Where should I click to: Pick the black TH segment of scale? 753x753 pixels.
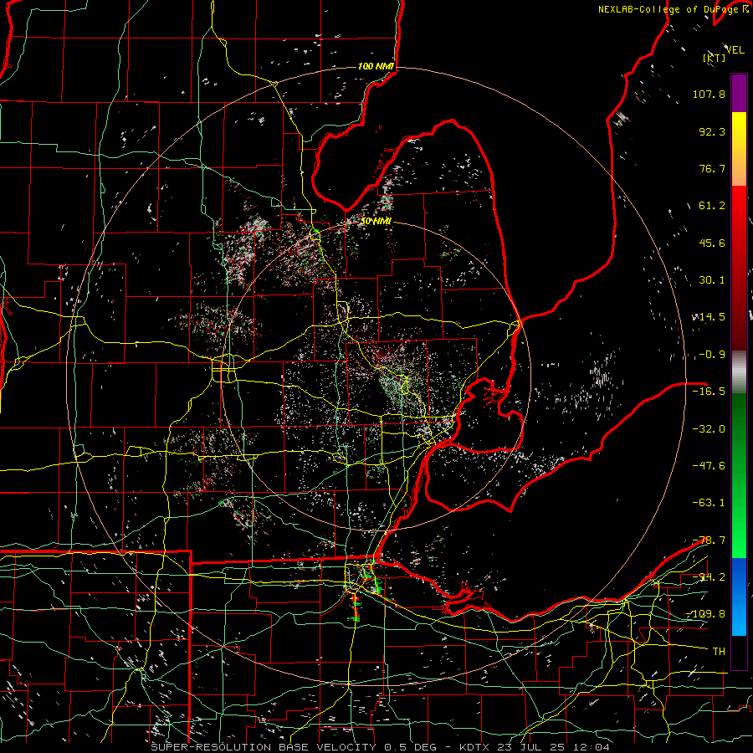739,652
